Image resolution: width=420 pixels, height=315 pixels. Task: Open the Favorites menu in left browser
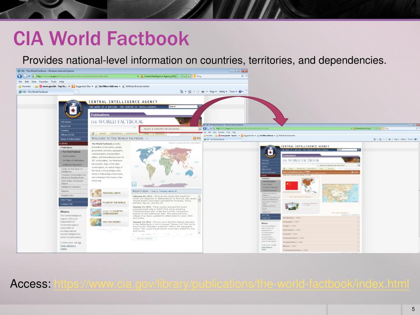pos(43,82)
